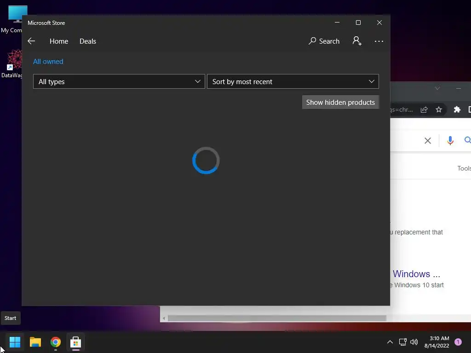Bookmark the page with Chrome's star icon
Screen dimensions: 471x353
[x=439, y=109]
